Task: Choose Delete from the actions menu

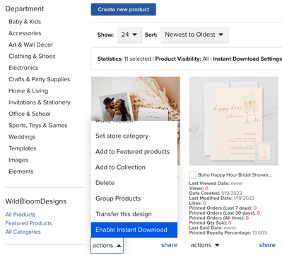Action: (105, 183)
